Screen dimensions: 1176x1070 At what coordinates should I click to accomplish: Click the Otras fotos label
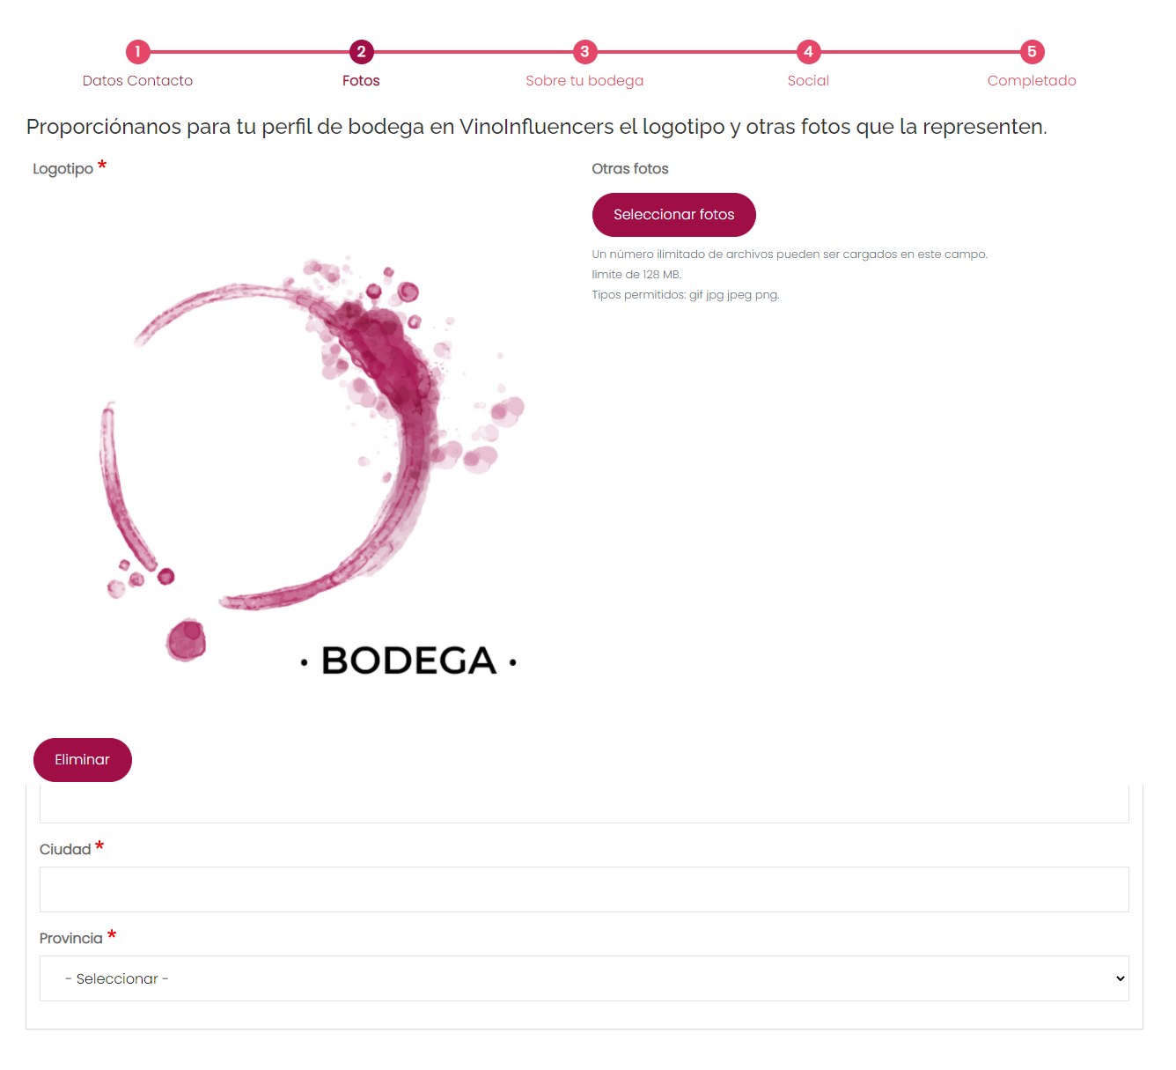(x=630, y=169)
